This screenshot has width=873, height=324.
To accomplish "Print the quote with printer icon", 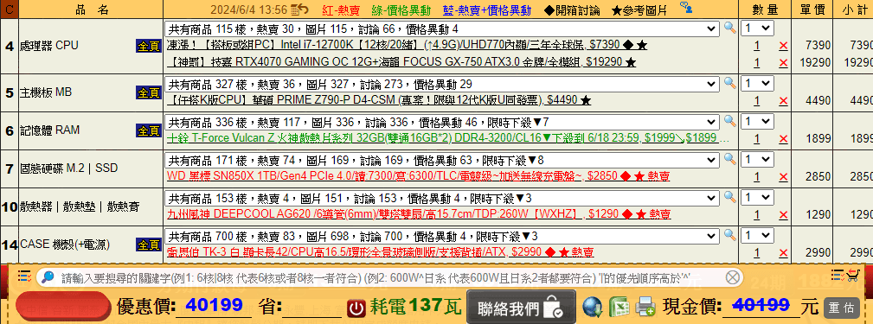I will pos(645,306).
